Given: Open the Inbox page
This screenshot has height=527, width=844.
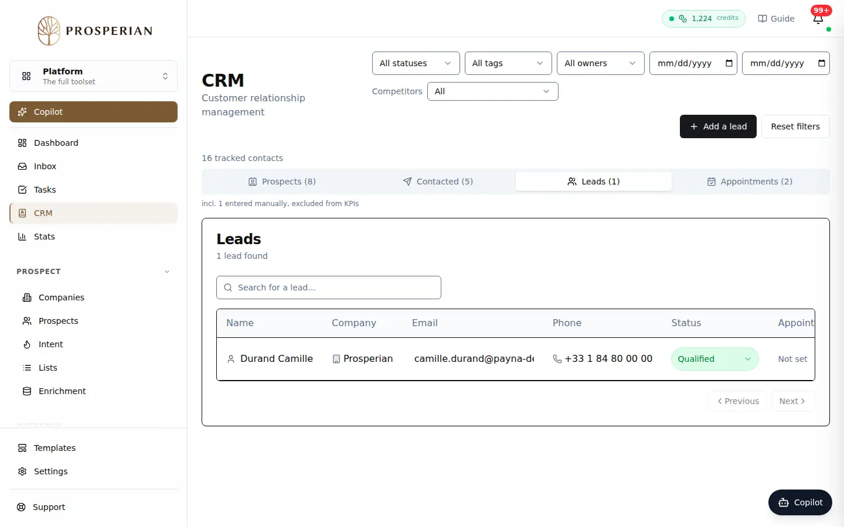Looking at the screenshot, I should point(93,166).
